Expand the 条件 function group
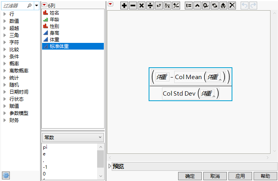Viewport: 278px width, 181px height. point(5,56)
